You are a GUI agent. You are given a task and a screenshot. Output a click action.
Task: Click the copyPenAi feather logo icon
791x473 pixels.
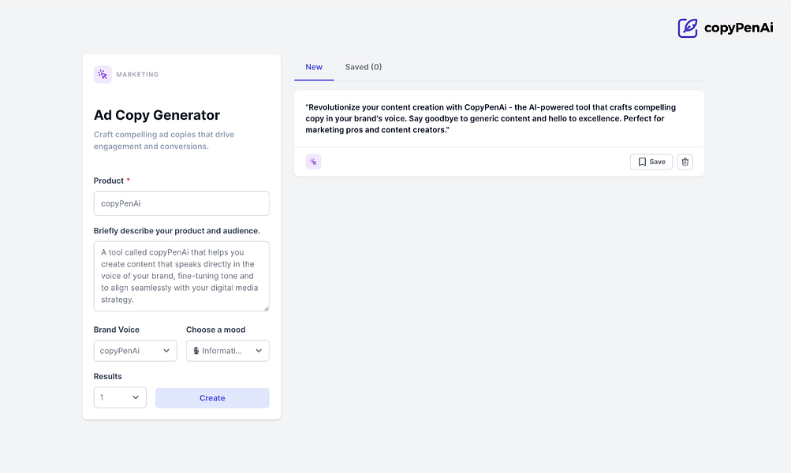click(688, 28)
